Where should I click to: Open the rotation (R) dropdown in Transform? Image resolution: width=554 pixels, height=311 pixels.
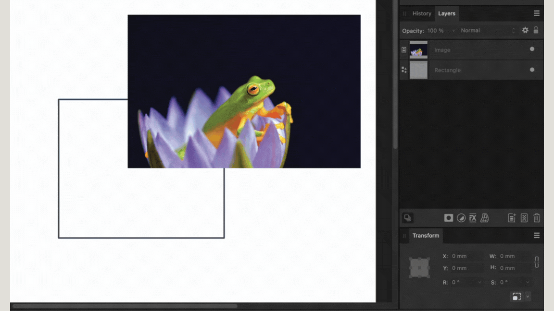pos(480,282)
